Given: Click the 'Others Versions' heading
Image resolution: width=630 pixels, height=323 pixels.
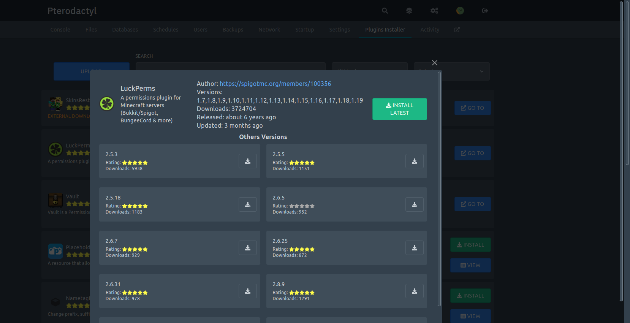Looking at the screenshot, I should 263,137.
